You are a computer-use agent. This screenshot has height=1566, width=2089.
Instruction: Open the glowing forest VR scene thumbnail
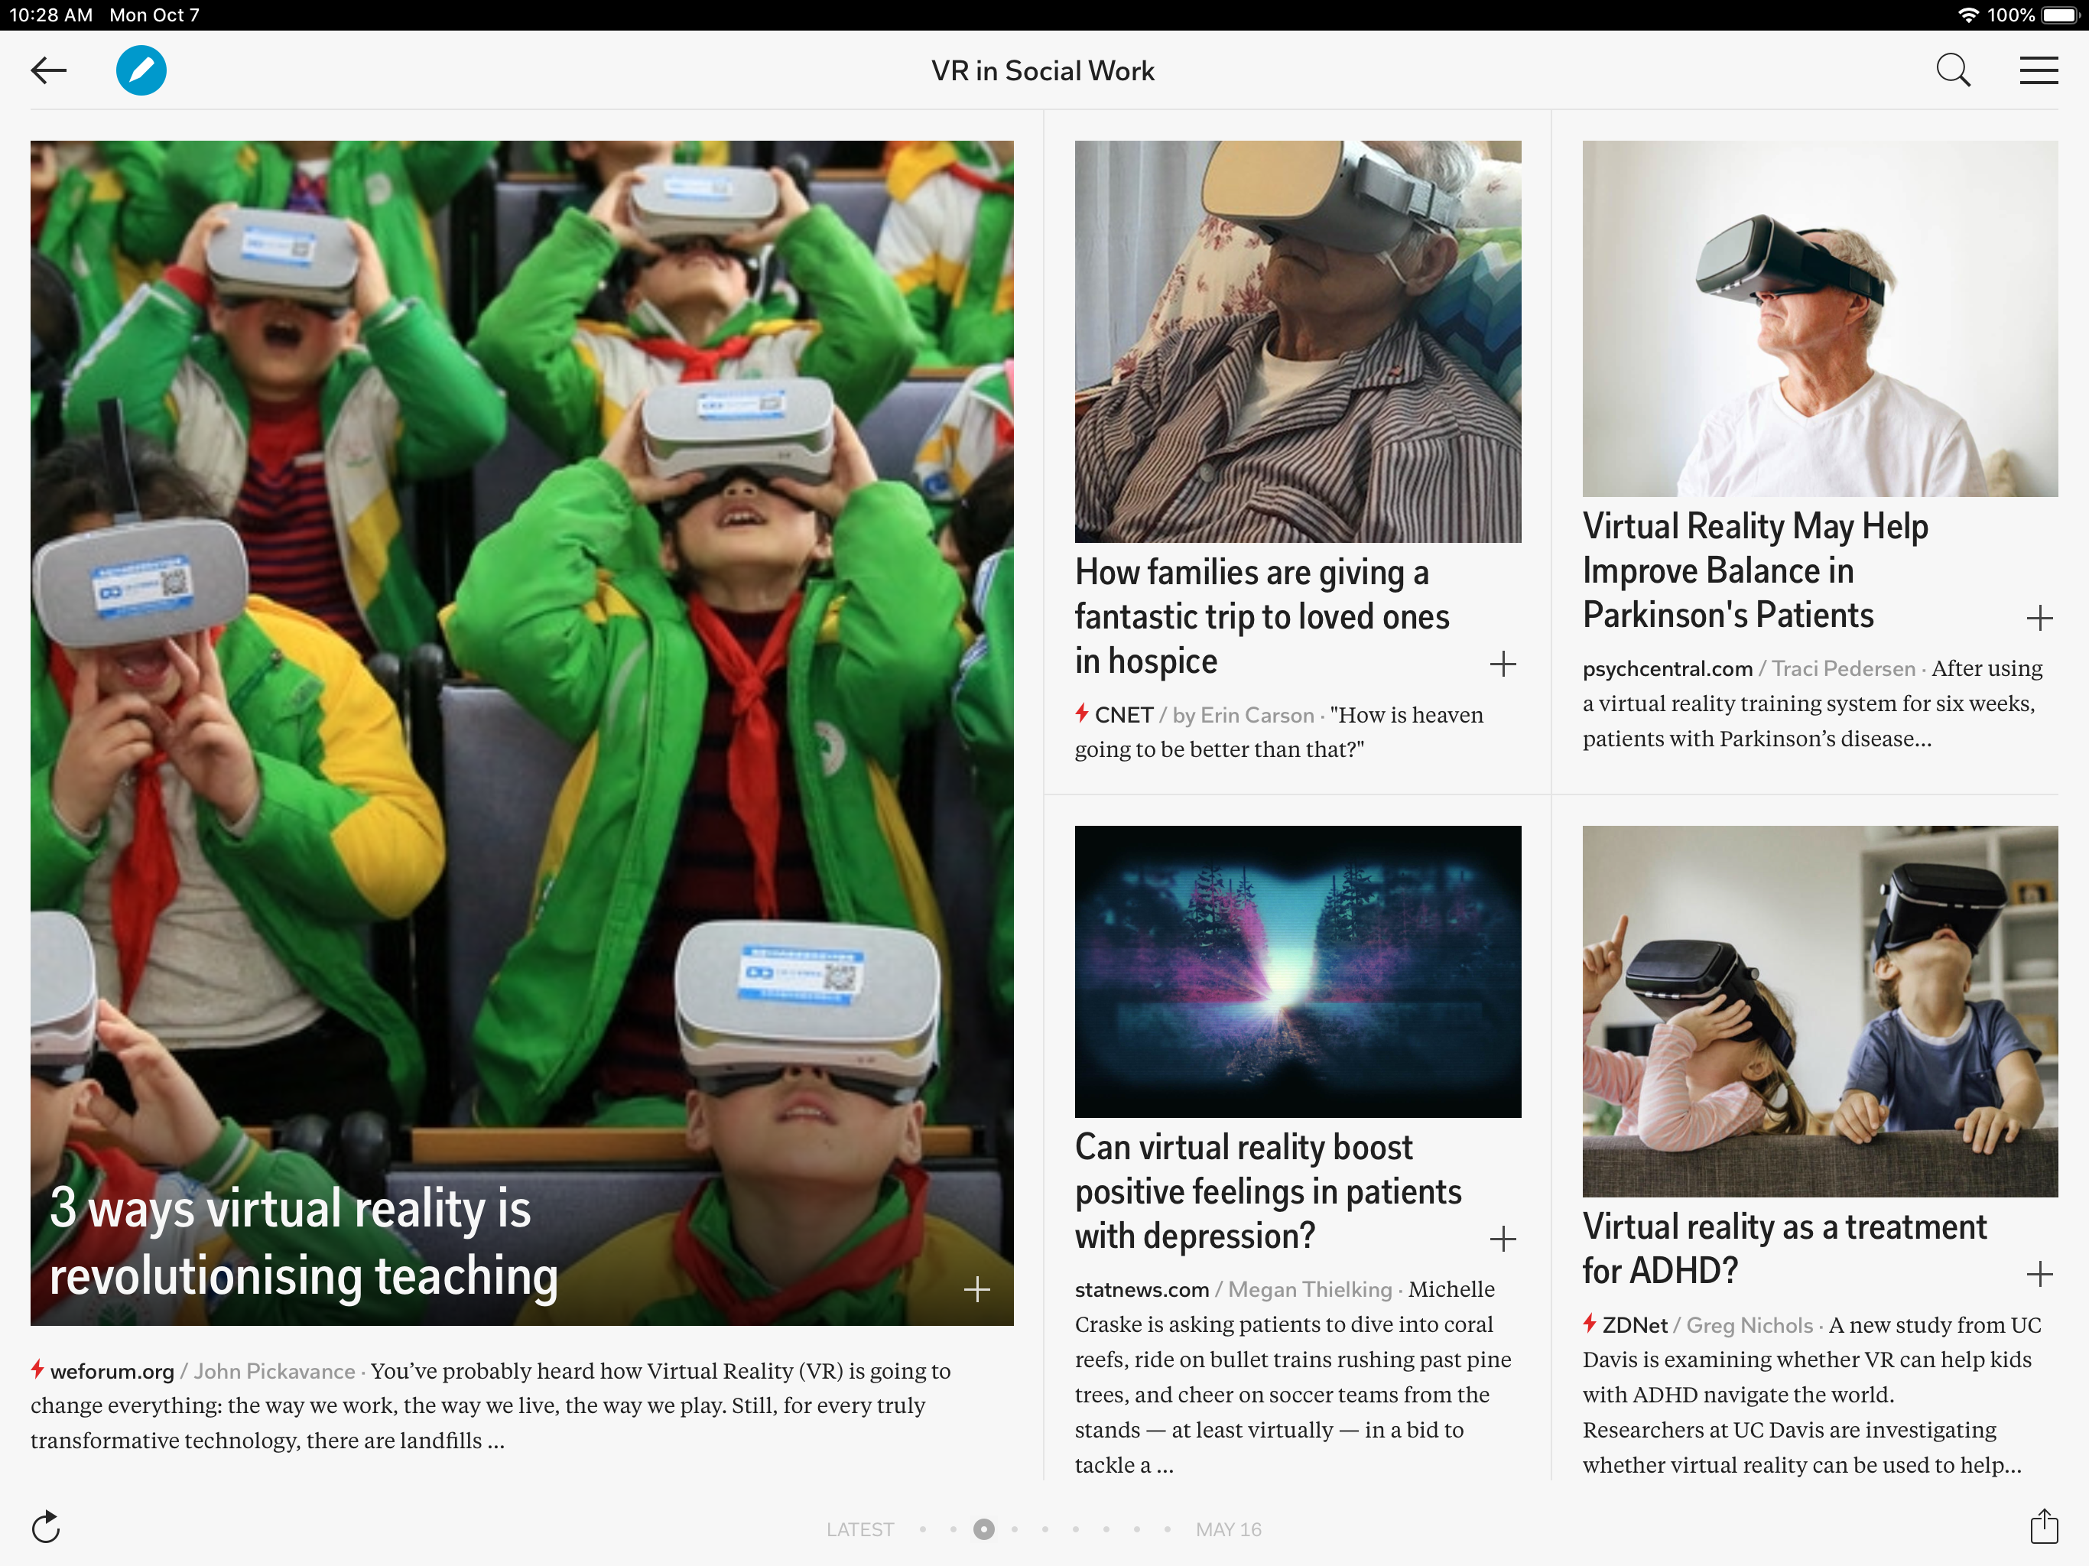[1297, 971]
